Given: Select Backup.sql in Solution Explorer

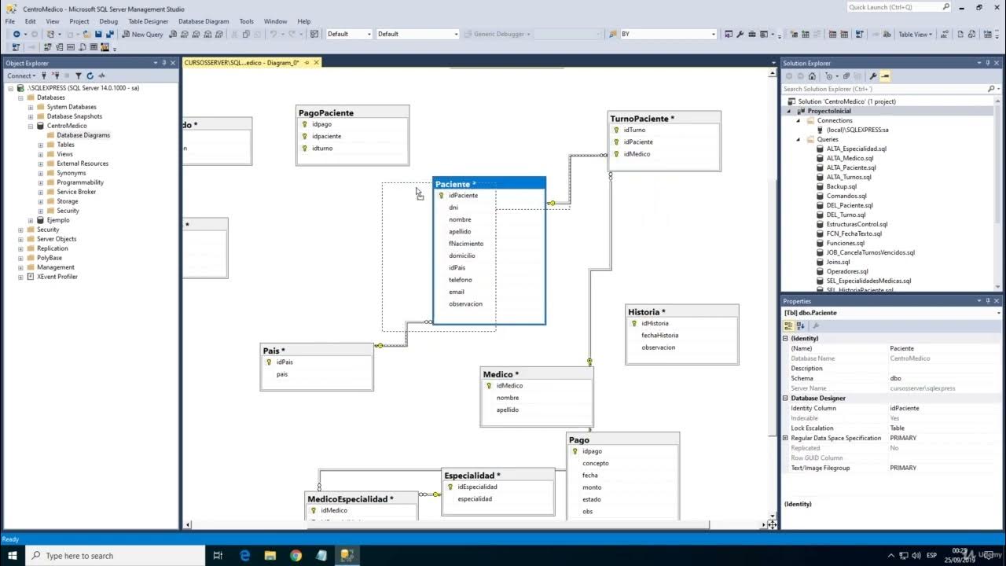Looking at the screenshot, I should click(842, 186).
